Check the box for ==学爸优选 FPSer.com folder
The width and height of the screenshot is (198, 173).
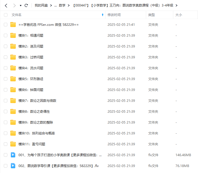[x=5, y=24]
